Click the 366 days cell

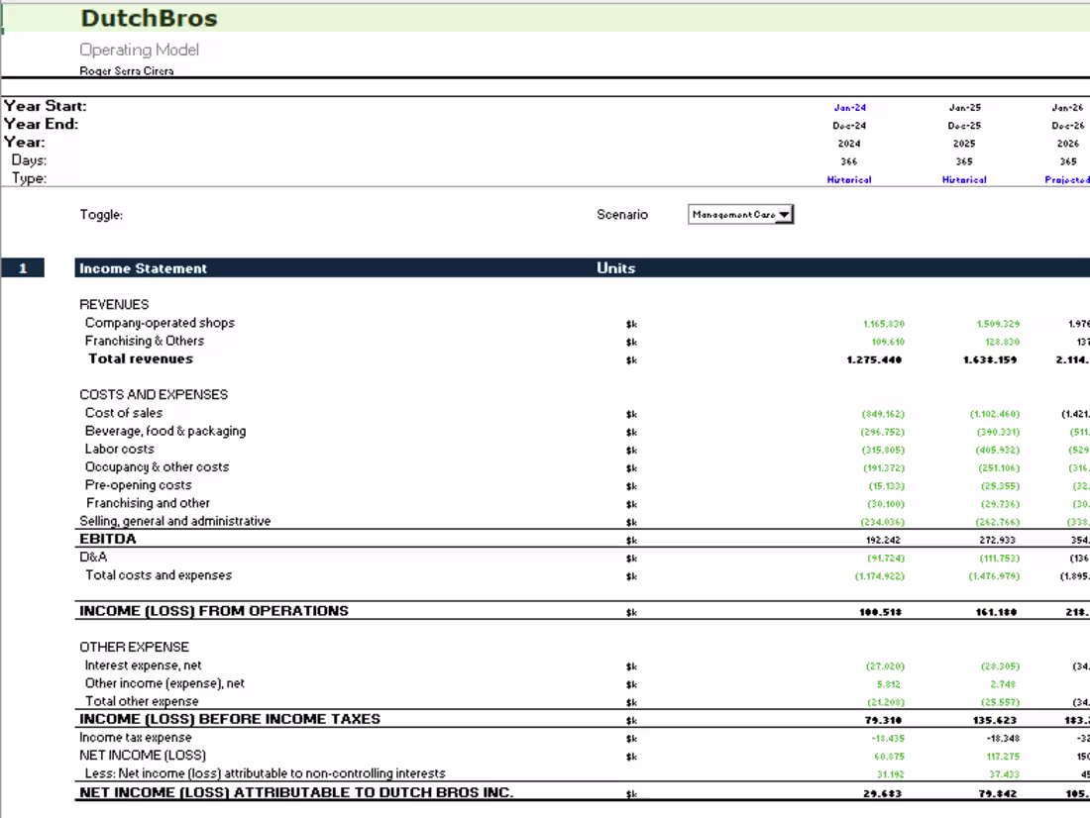tap(849, 162)
